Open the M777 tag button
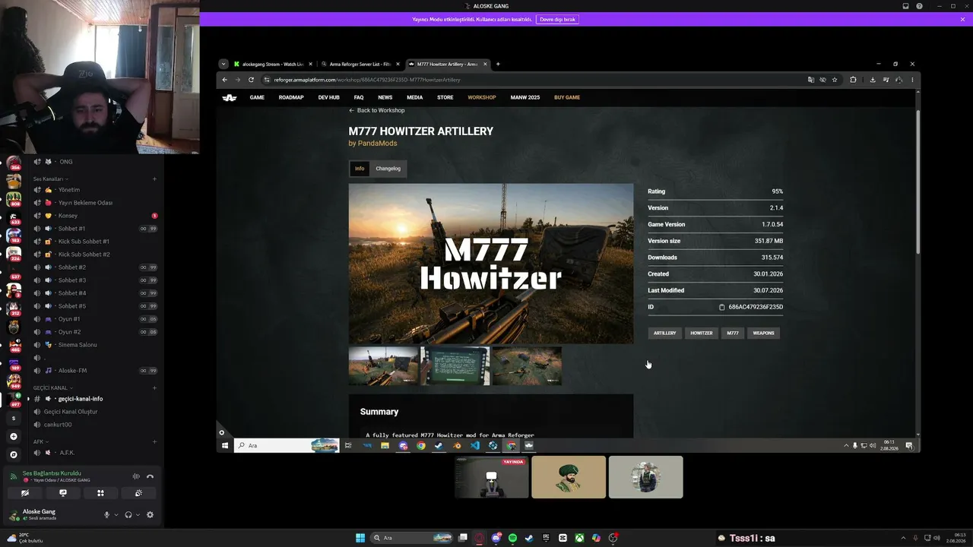 (733, 333)
